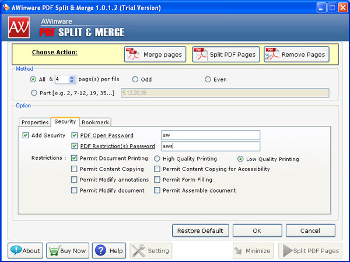Viewport: 350px width, 262px height.
Task: Click the bottom Minimize button
Action: 253,250
